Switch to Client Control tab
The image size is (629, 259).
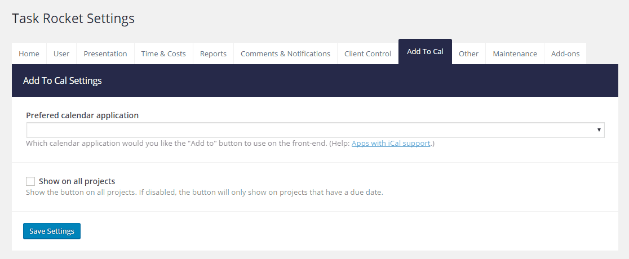pyautogui.click(x=367, y=53)
